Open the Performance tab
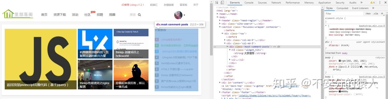The image size is (388, 99). click(293, 3)
